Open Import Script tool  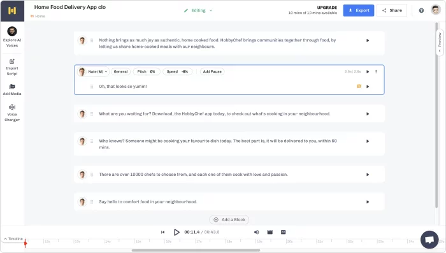click(12, 67)
